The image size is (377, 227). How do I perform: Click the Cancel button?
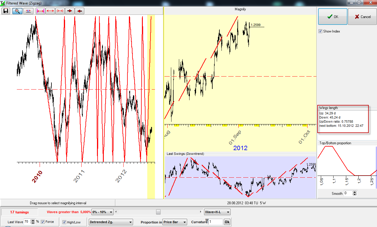(x=362, y=17)
